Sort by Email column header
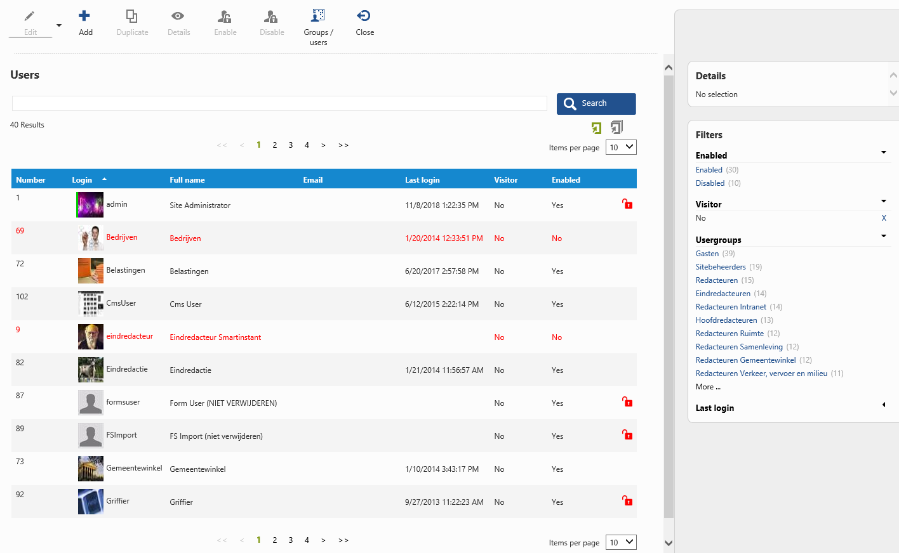The image size is (899, 553). pos(313,180)
